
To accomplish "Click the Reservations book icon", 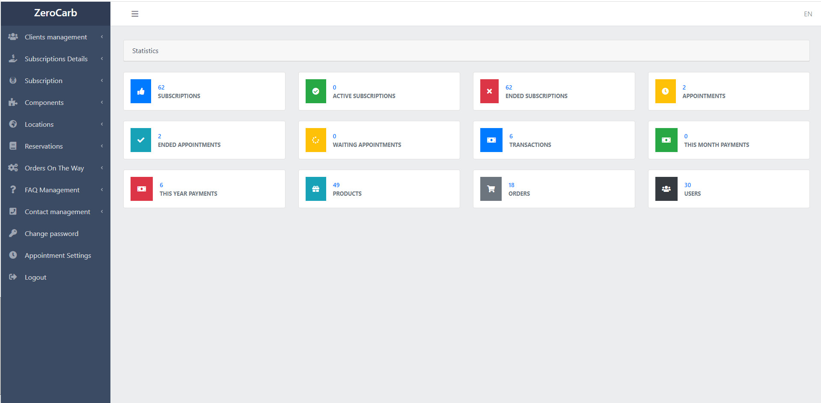I will tap(13, 146).
